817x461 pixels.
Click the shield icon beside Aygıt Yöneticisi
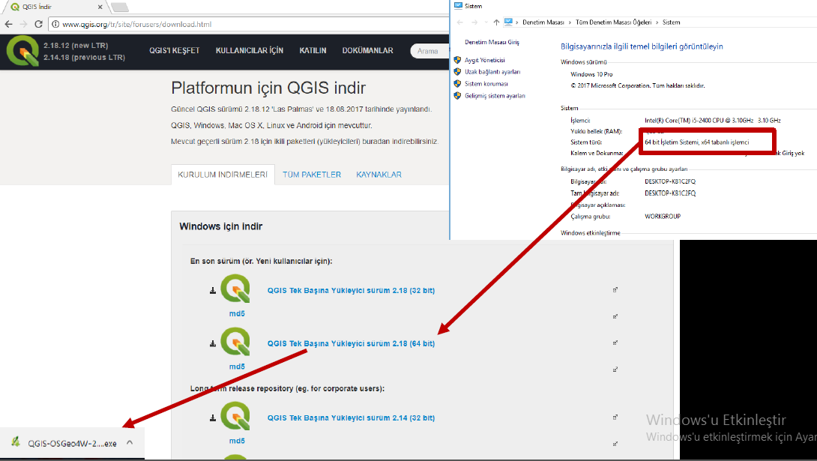coord(457,60)
